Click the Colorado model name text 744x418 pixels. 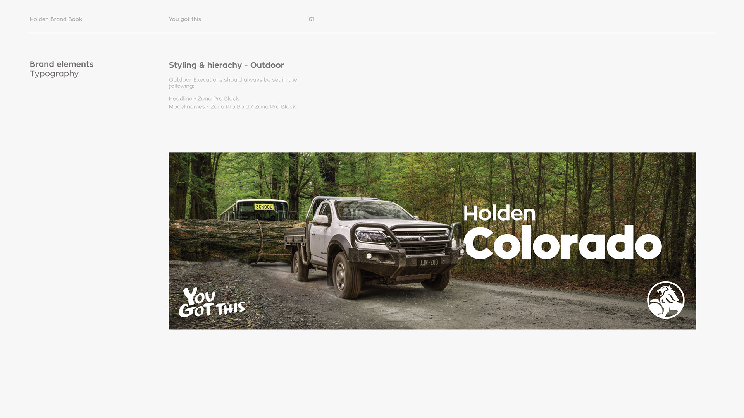point(563,243)
